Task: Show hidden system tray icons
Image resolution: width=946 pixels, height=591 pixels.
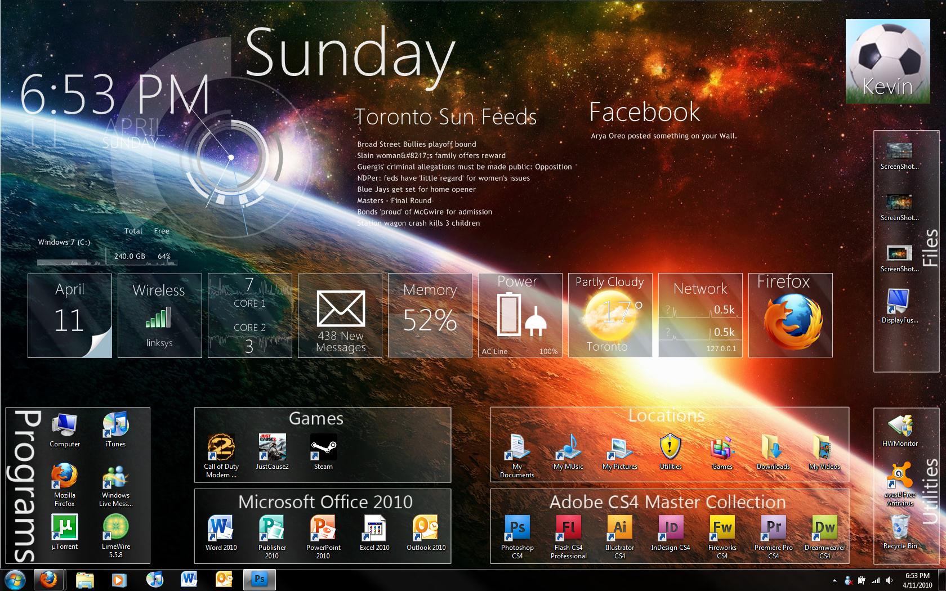Action: coord(835,580)
